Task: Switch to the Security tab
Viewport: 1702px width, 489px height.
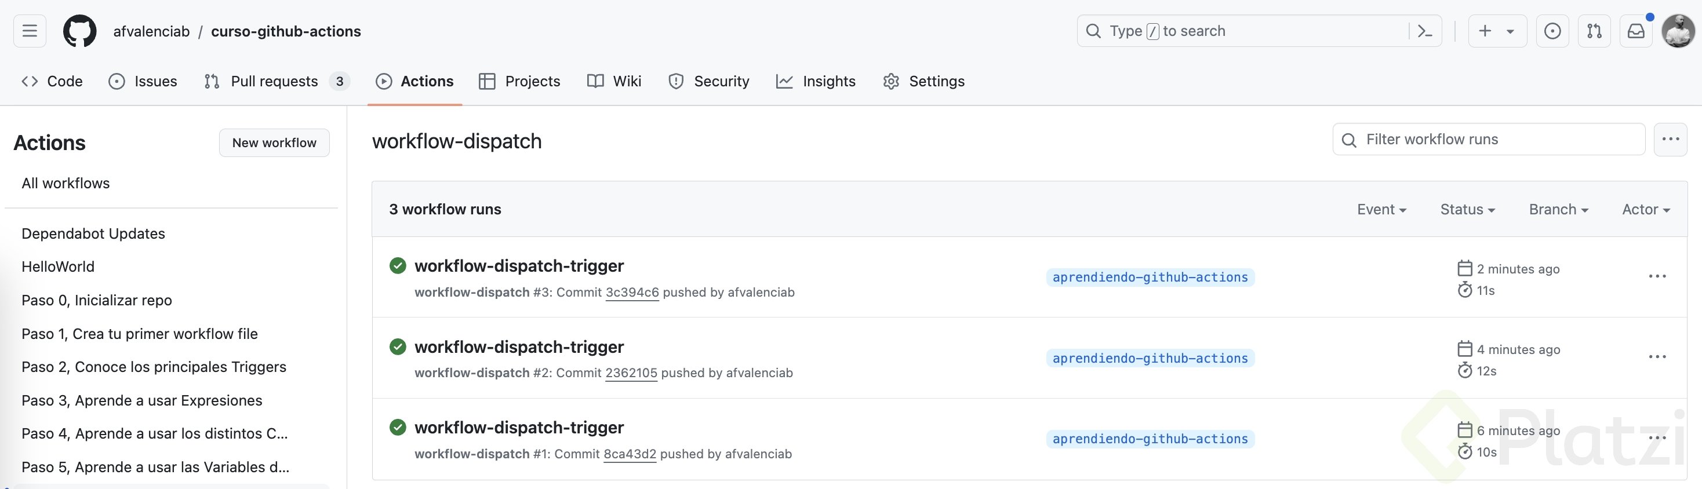Action: (709, 81)
